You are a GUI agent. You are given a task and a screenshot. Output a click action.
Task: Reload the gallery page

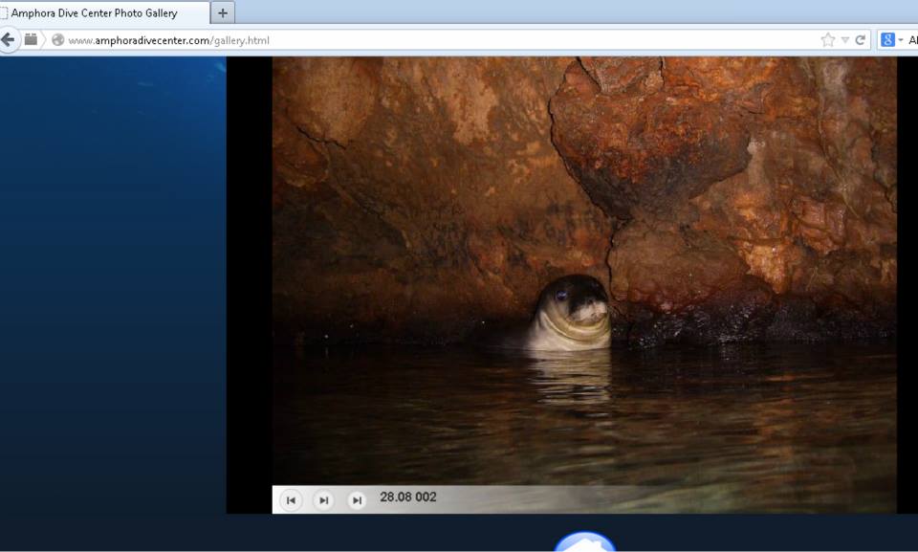pyautogui.click(x=861, y=40)
